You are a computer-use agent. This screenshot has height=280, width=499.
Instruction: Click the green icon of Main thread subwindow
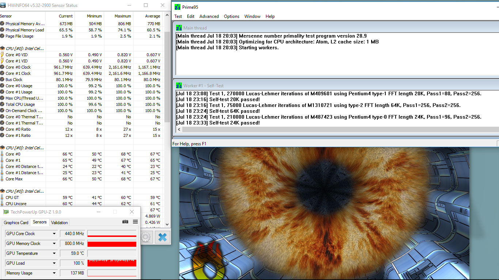coord(179,28)
